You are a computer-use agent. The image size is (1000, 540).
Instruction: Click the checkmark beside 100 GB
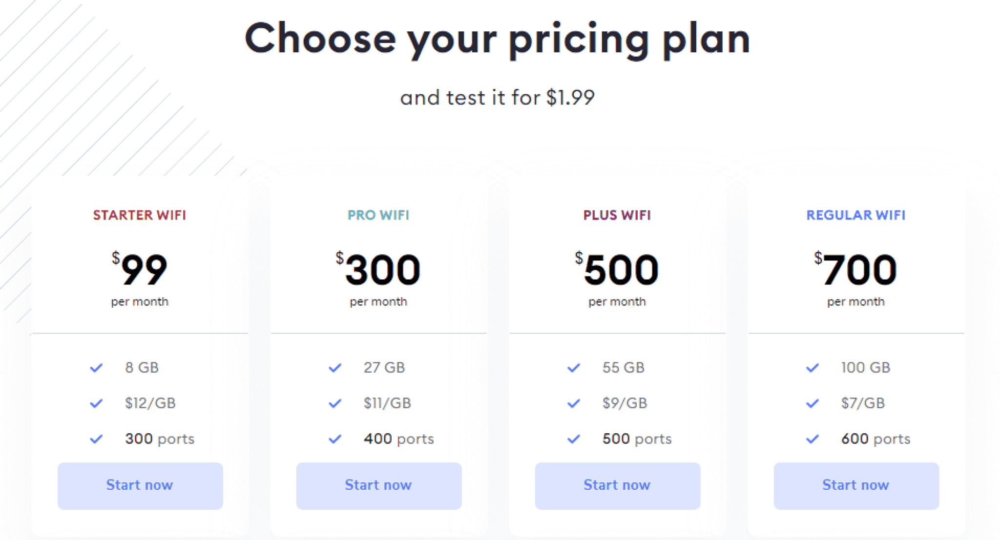coord(812,368)
